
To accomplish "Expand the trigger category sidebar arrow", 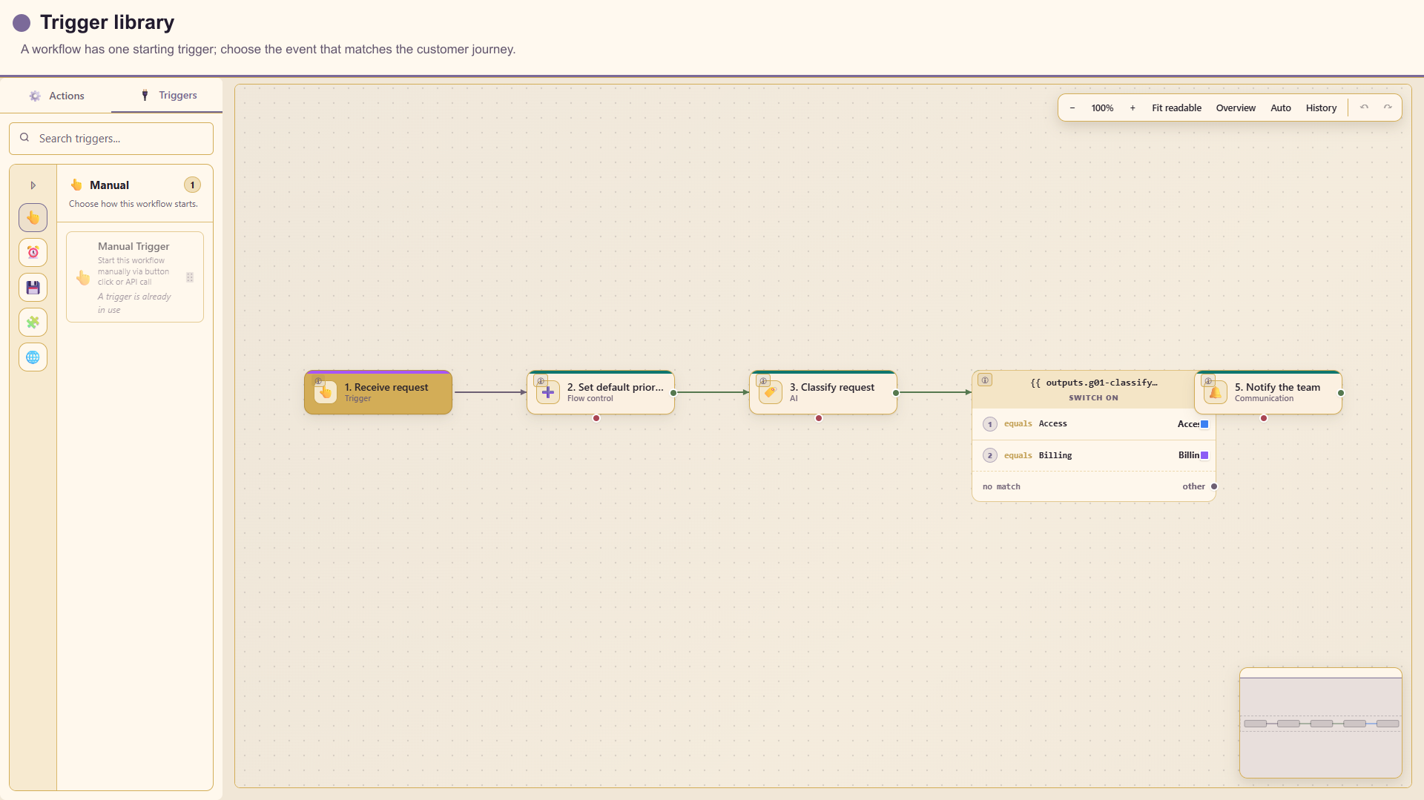I will [x=33, y=185].
